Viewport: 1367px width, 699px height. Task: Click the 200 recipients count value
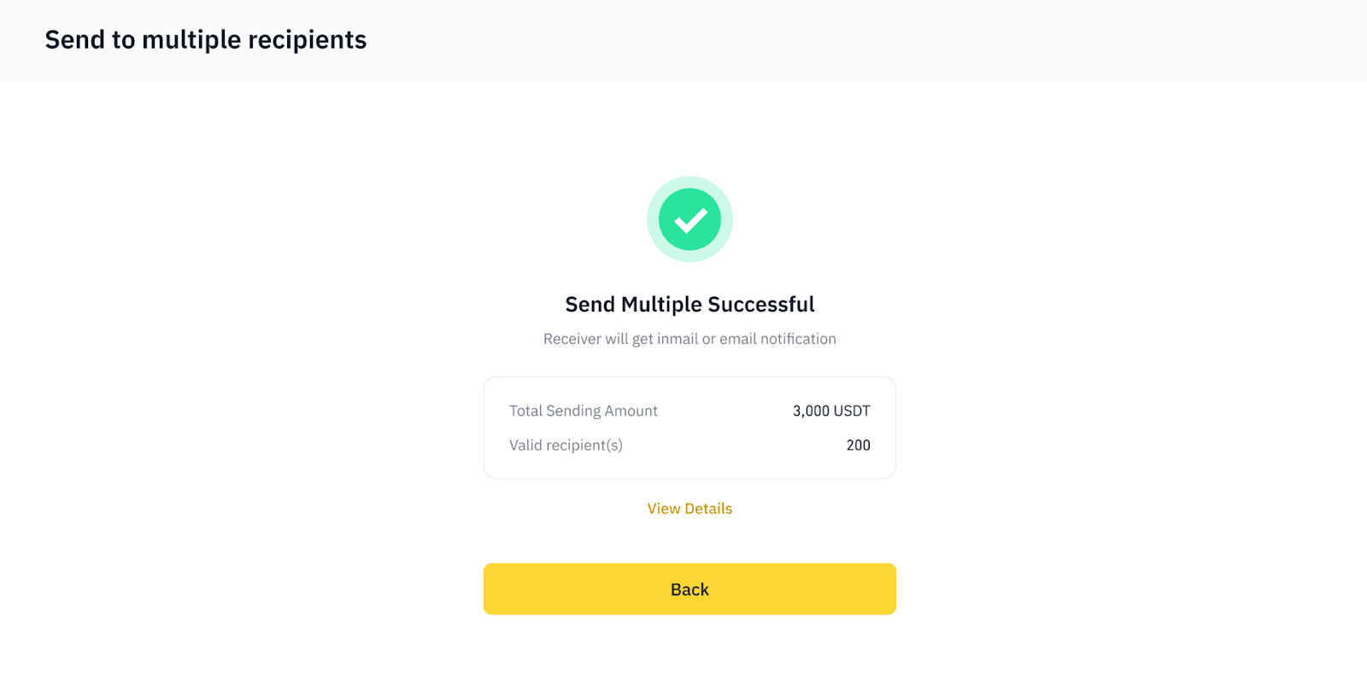click(858, 446)
